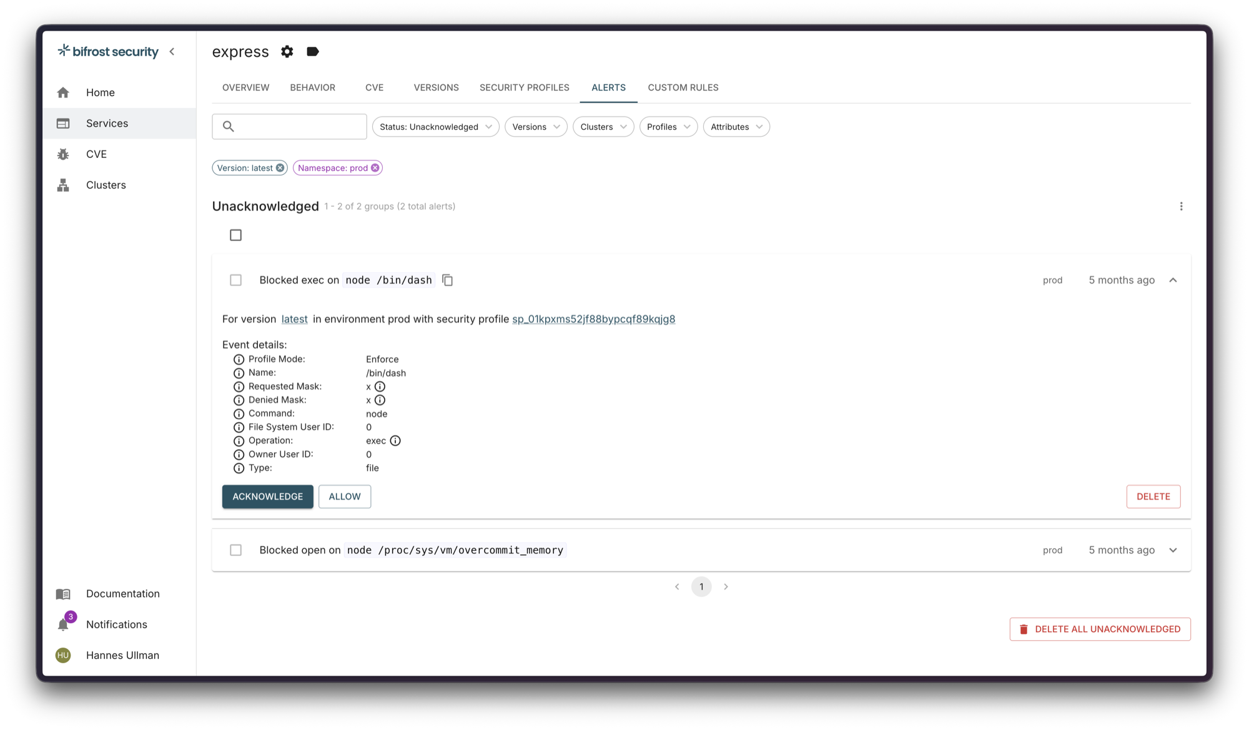1249x730 pixels.
Task: Go to previous page of alerts
Action: tap(677, 587)
